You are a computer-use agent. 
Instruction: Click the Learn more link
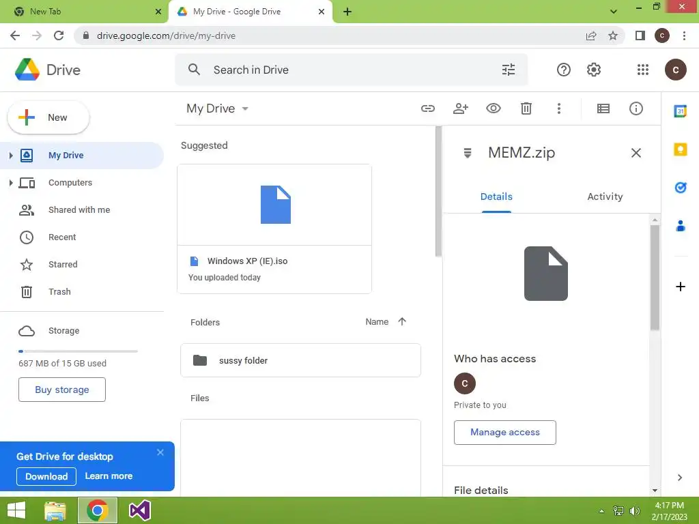(109, 476)
